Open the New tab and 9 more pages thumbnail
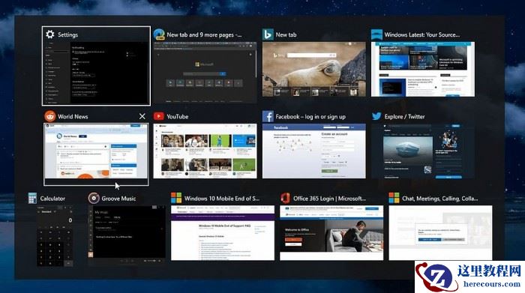This screenshot has width=525, height=293. pyautogui.click(x=205, y=72)
